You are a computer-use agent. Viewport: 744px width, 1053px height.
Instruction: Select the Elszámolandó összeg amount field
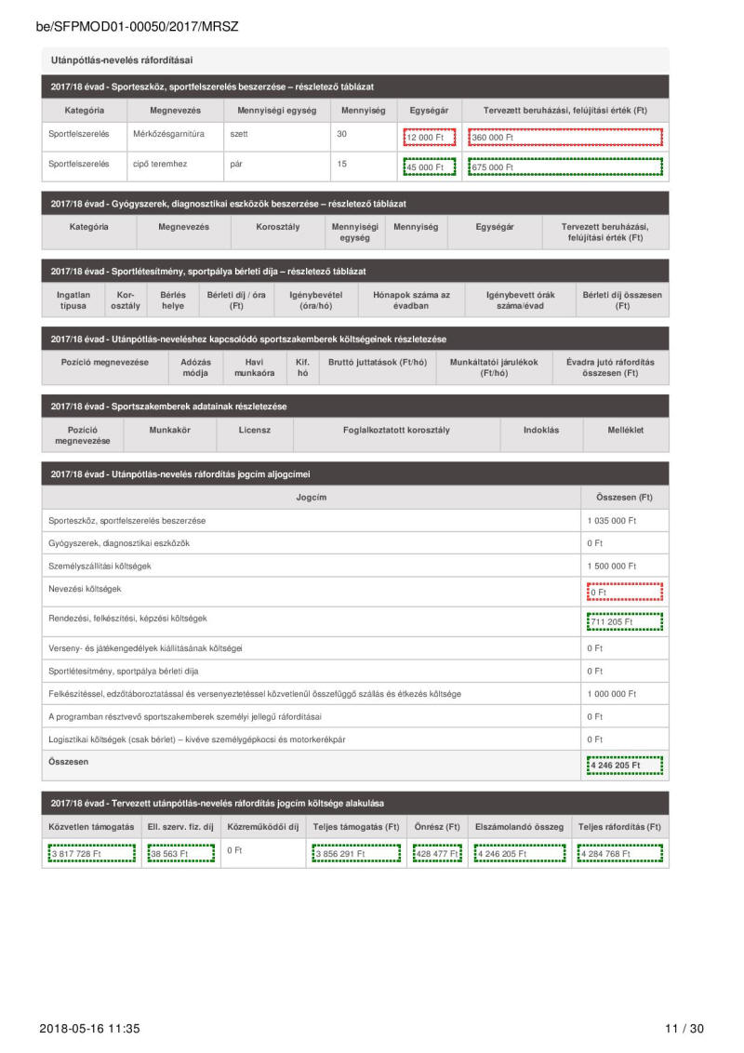519,853
